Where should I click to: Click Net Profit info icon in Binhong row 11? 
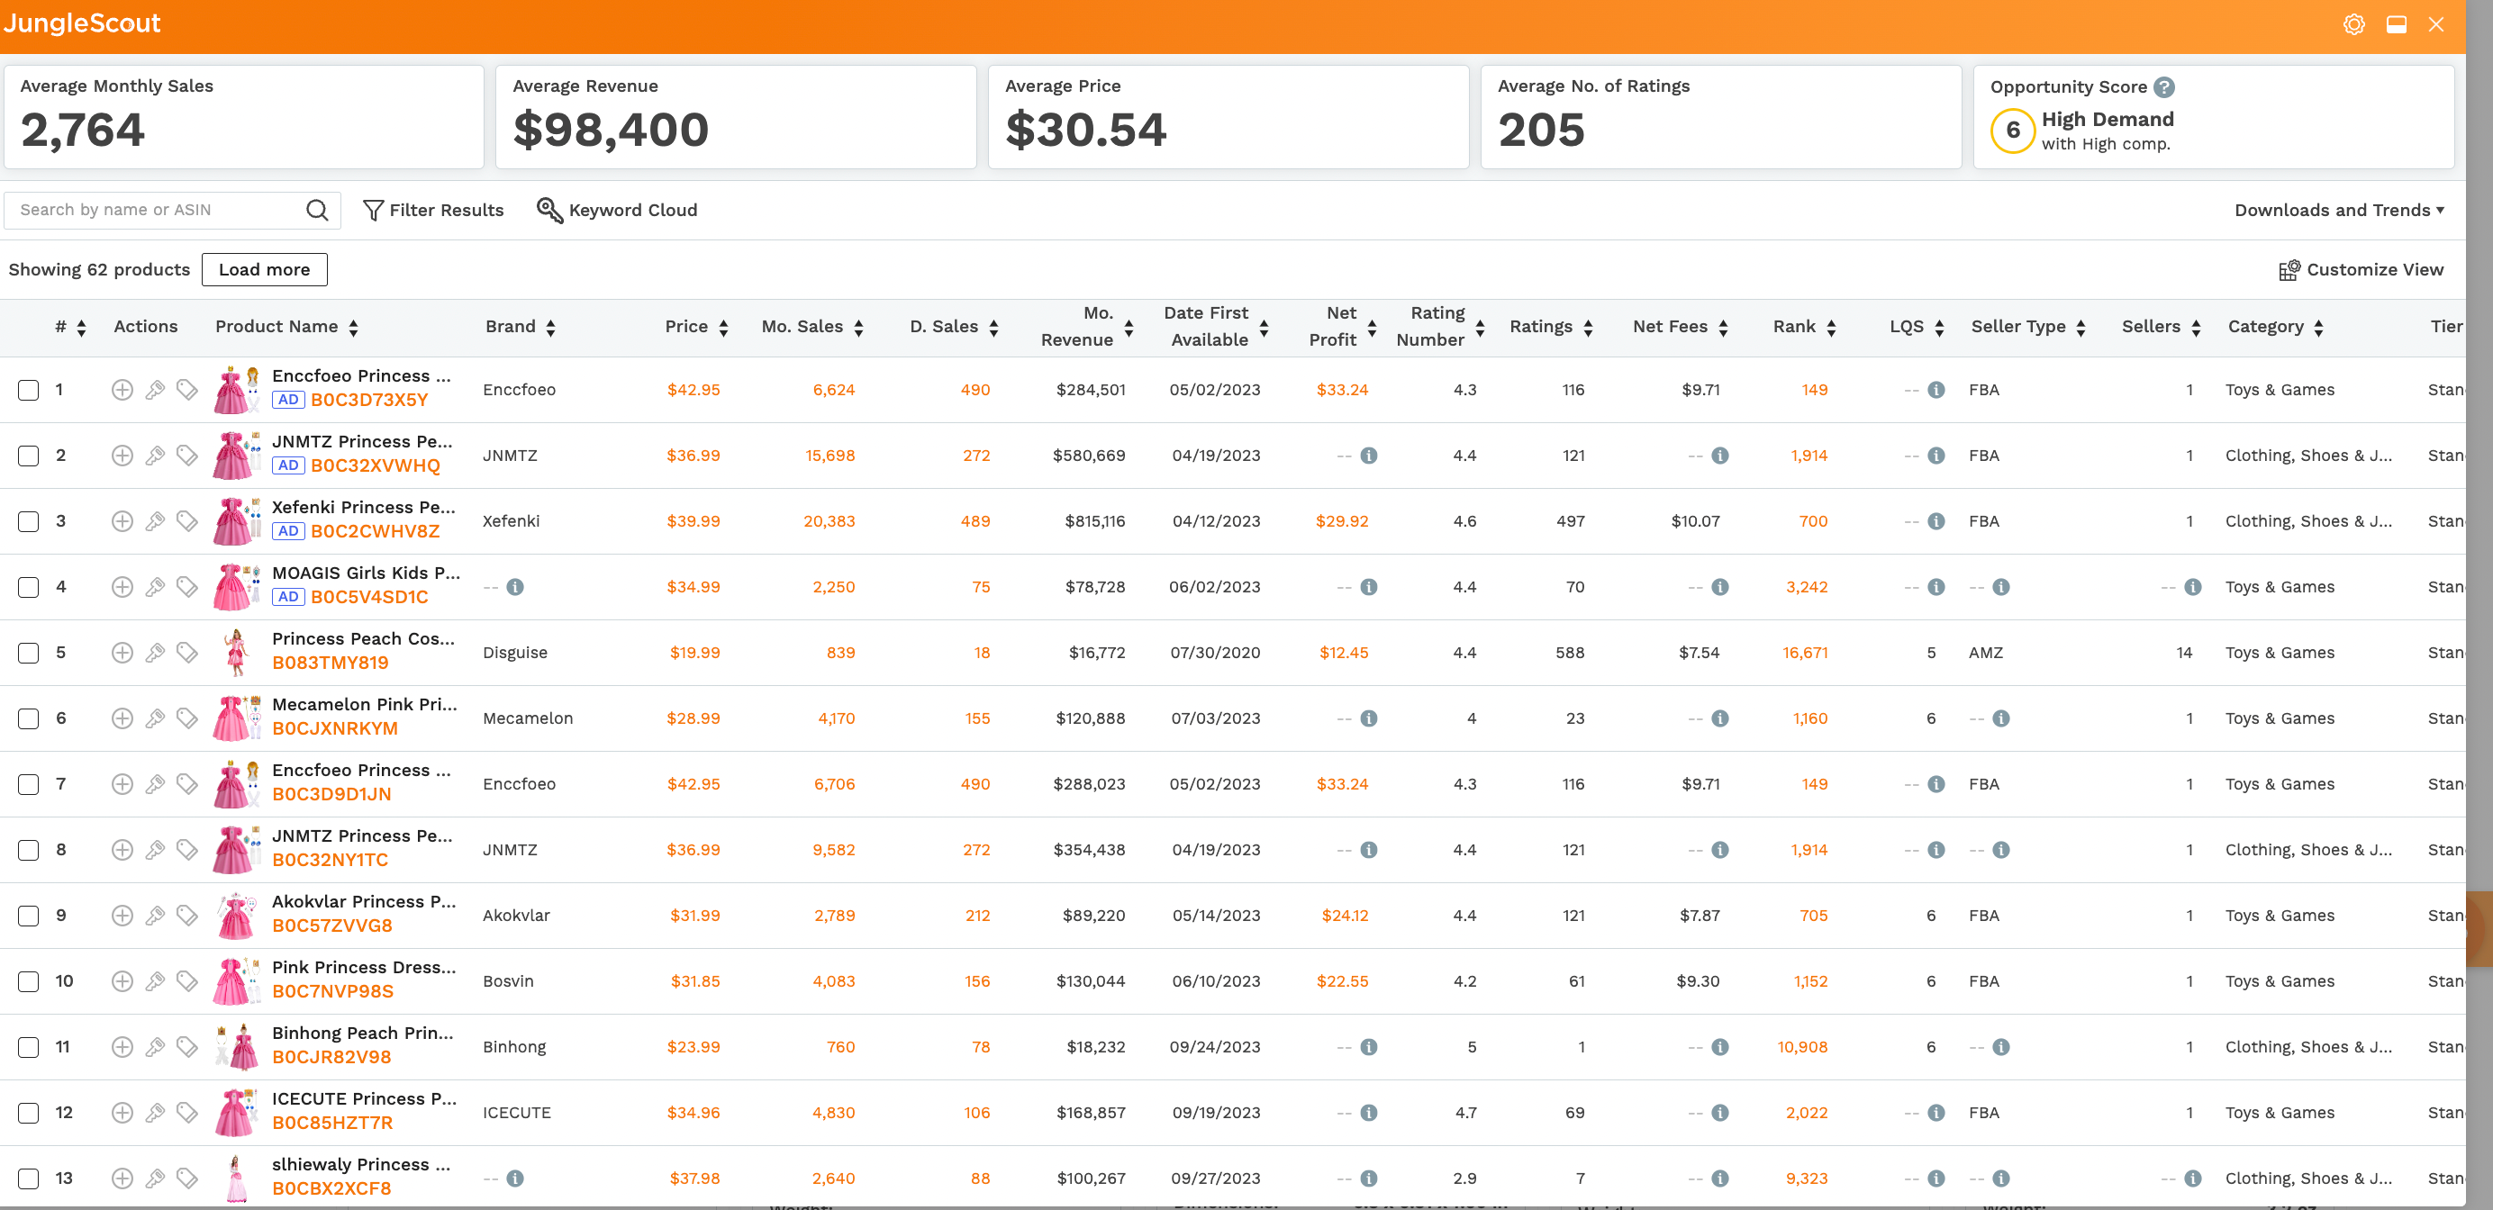point(1368,1048)
